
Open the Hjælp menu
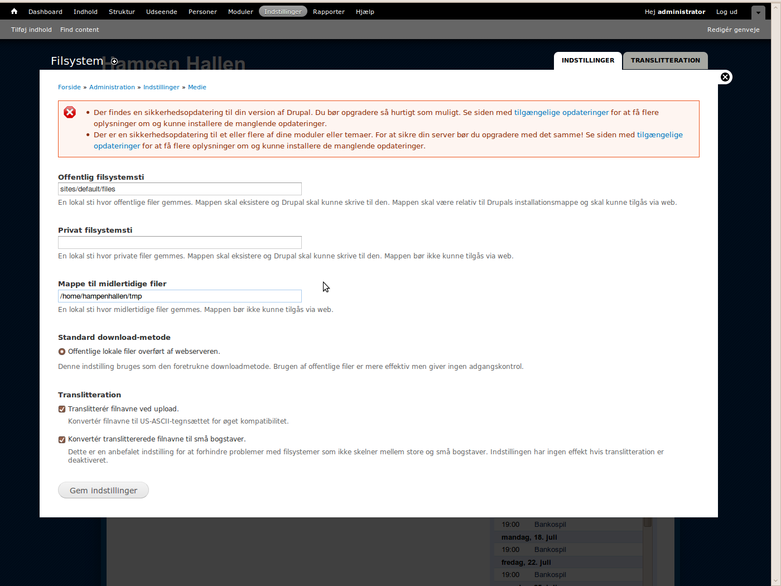365,12
